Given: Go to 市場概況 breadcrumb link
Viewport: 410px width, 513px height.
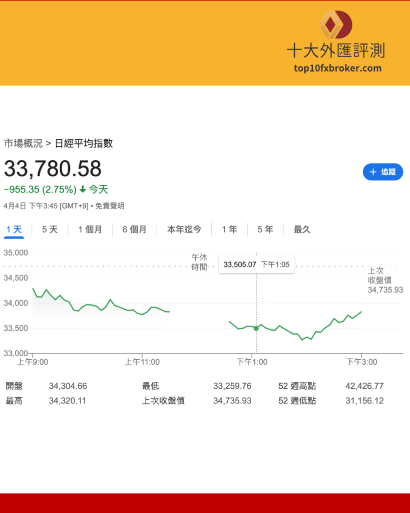Looking at the screenshot, I should point(23,143).
